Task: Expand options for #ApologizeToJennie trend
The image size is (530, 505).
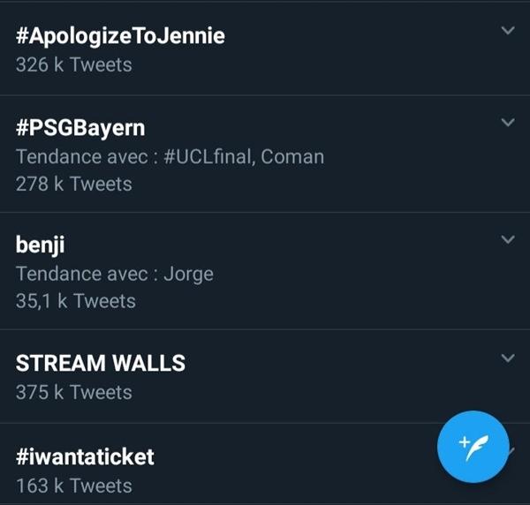Action: pyautogui.click(x=507, y=31)
